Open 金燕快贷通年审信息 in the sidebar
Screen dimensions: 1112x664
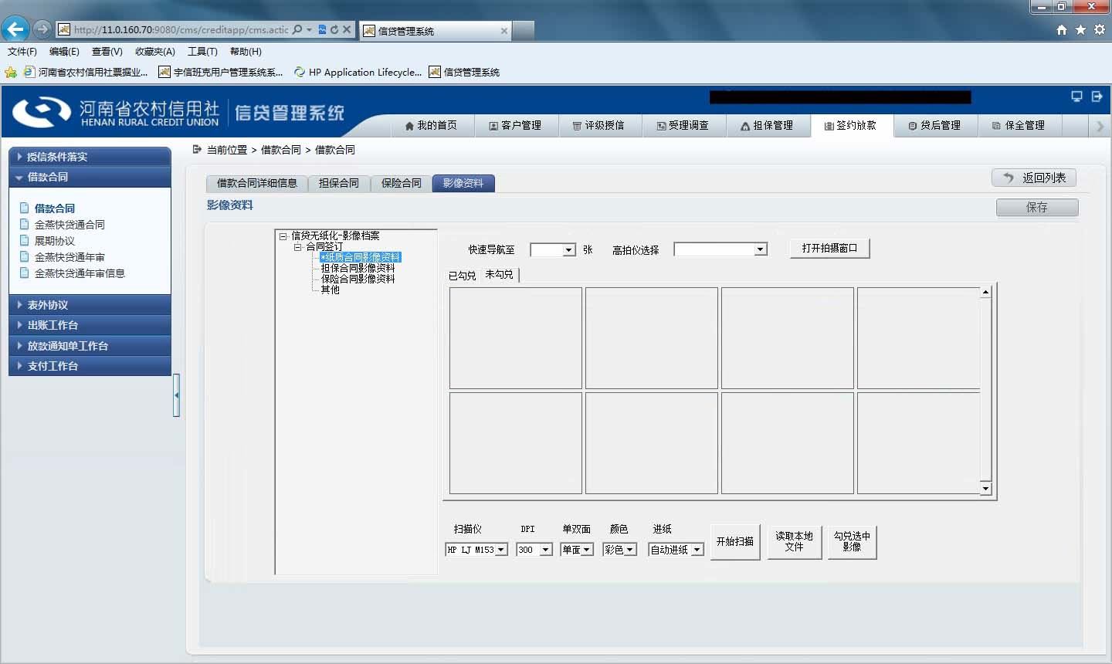click(80, 273)
